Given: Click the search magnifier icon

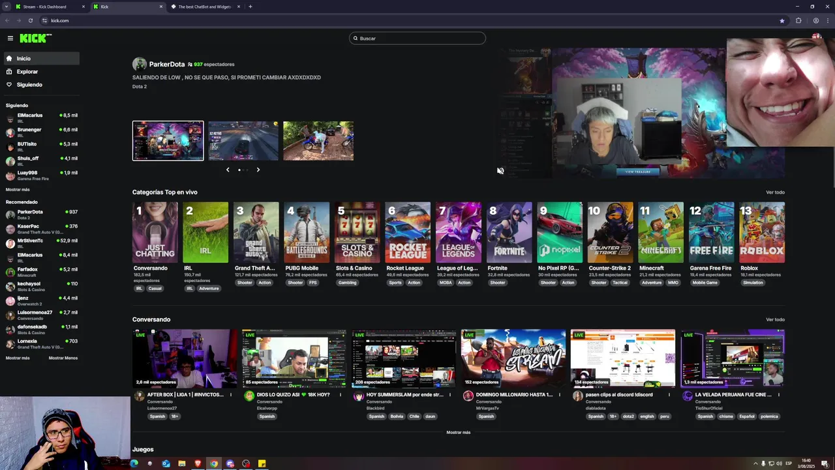Looking at the screenshot, I should click(356, 39).
